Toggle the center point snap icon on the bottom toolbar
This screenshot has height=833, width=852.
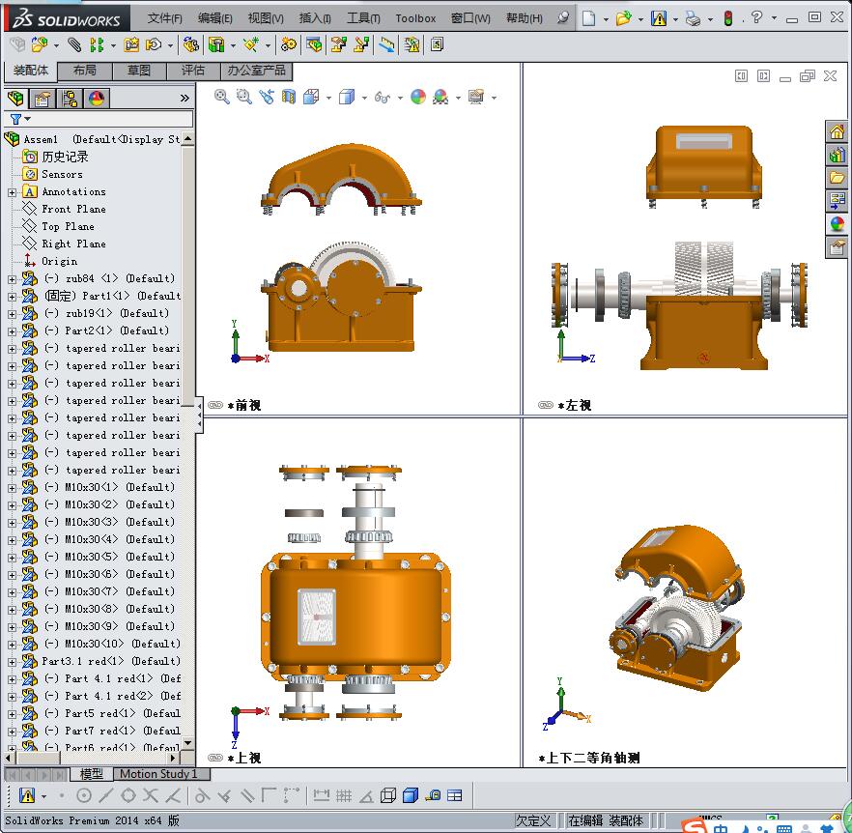point(84,795)
